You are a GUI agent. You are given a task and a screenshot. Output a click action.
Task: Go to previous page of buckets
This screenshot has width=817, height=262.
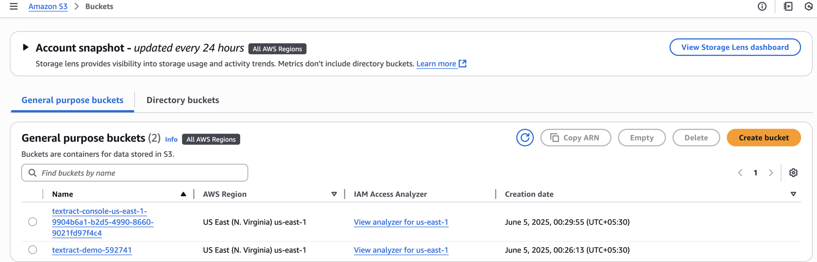pyautogui.click(x=740, y=172)
